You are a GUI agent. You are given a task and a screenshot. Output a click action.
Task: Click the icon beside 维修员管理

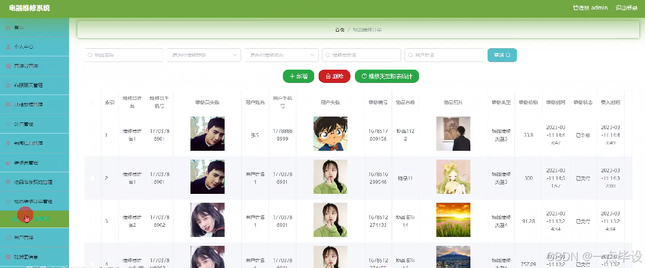point(8,163)
